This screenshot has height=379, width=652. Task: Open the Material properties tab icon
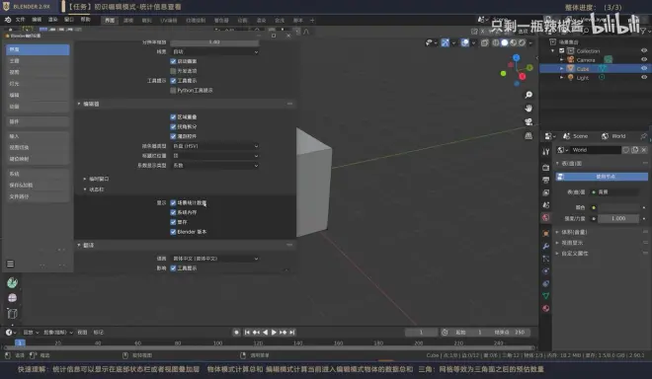point(546,308)
